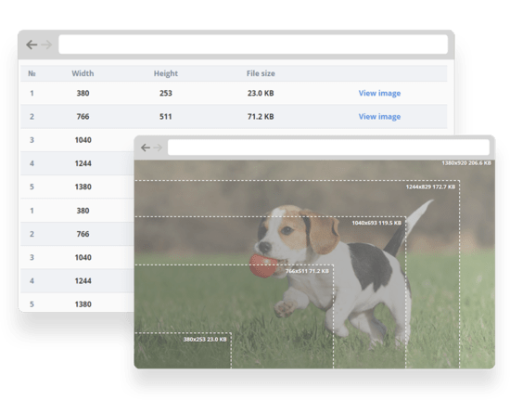The image size is (510, 400).
Task: Click the Height column header
Action: coord(166,73)
